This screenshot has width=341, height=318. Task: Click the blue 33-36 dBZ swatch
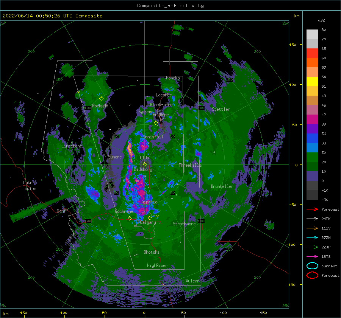click(312, 138)
